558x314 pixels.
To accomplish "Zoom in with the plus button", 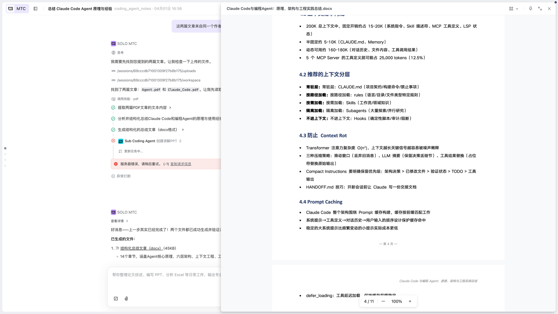I will 410,301.
